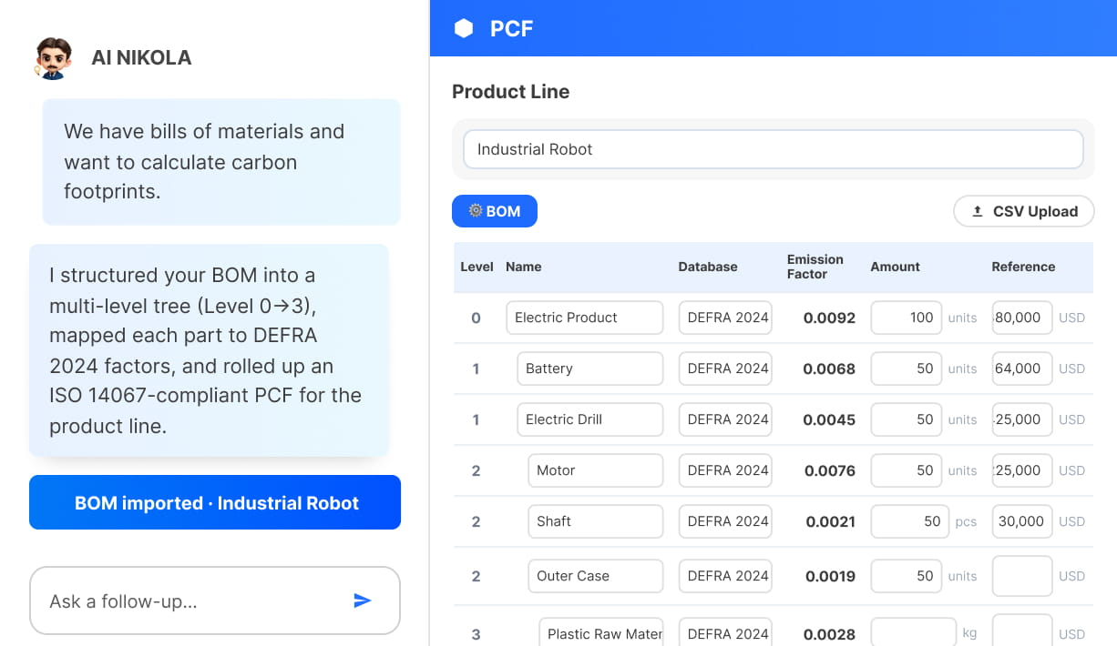
Task: Click the empty Outer Case reference field
Action: tap(1022, 576)
